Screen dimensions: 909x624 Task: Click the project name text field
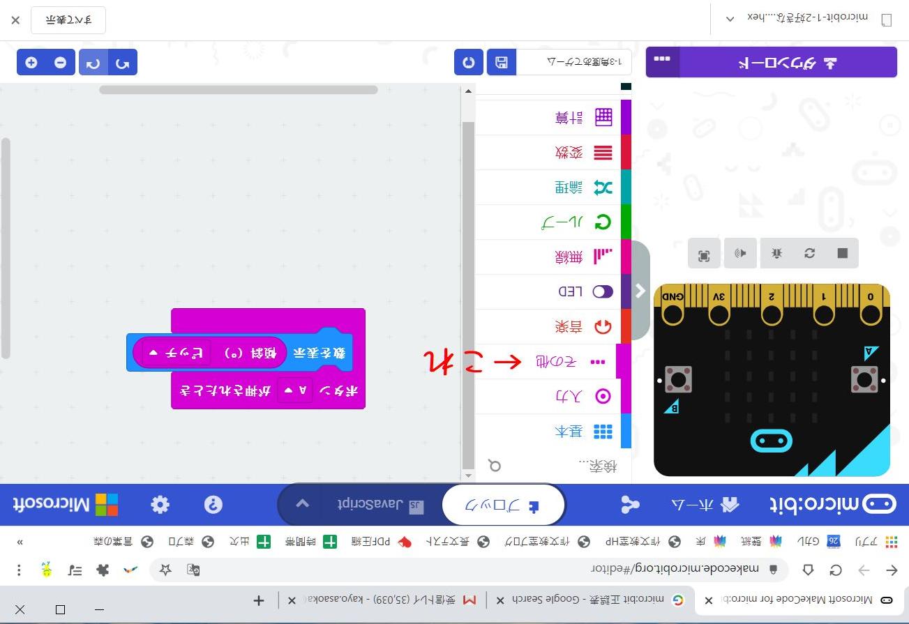click(573, 63)
